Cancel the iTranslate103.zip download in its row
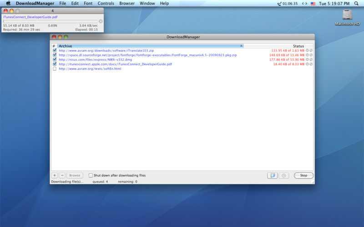This screenshot has height=227, width=364. [x=307, y=50]
